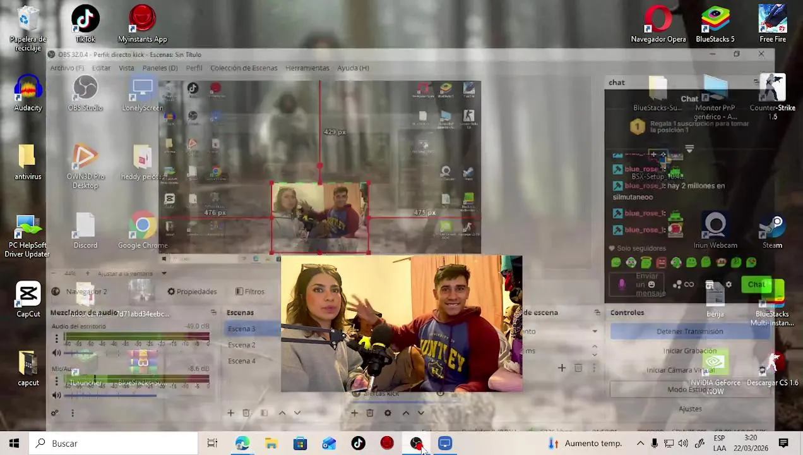Image resolution: width=803 pixels, height=455 pixels.
Task: Open source Filtros button
Action: 250,291
